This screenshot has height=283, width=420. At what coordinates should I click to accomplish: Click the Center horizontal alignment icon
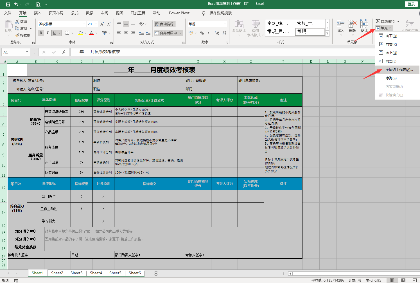126,33
